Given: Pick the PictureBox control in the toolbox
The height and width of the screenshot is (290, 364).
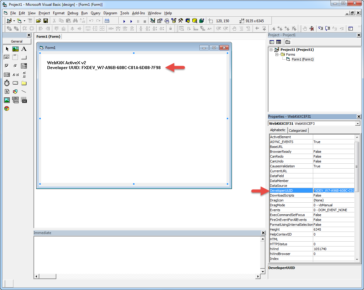Looking at the screenshot, I should (x=15, y=49).
